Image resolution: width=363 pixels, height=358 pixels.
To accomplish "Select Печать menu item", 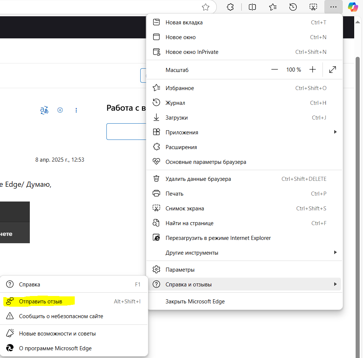I will [x=244, y=193].
